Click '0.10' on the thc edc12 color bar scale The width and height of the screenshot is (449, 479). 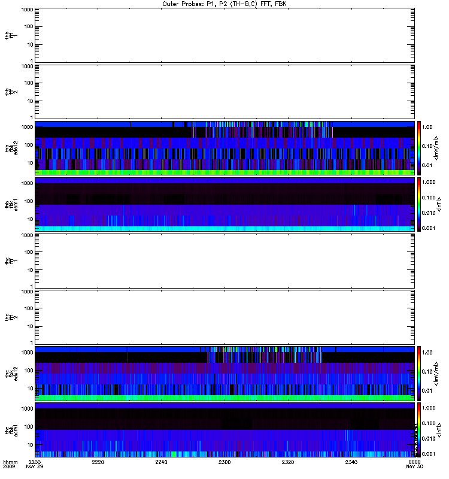click(427, 371)
